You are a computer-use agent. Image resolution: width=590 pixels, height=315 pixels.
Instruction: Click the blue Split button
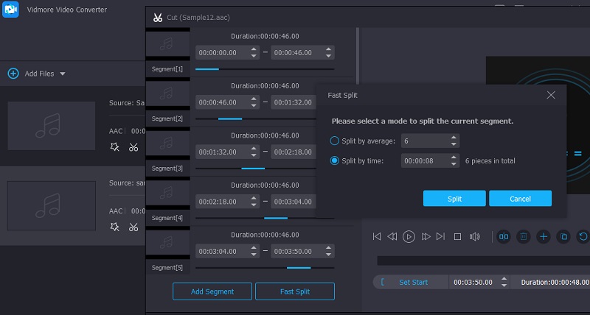pos(454,199)
